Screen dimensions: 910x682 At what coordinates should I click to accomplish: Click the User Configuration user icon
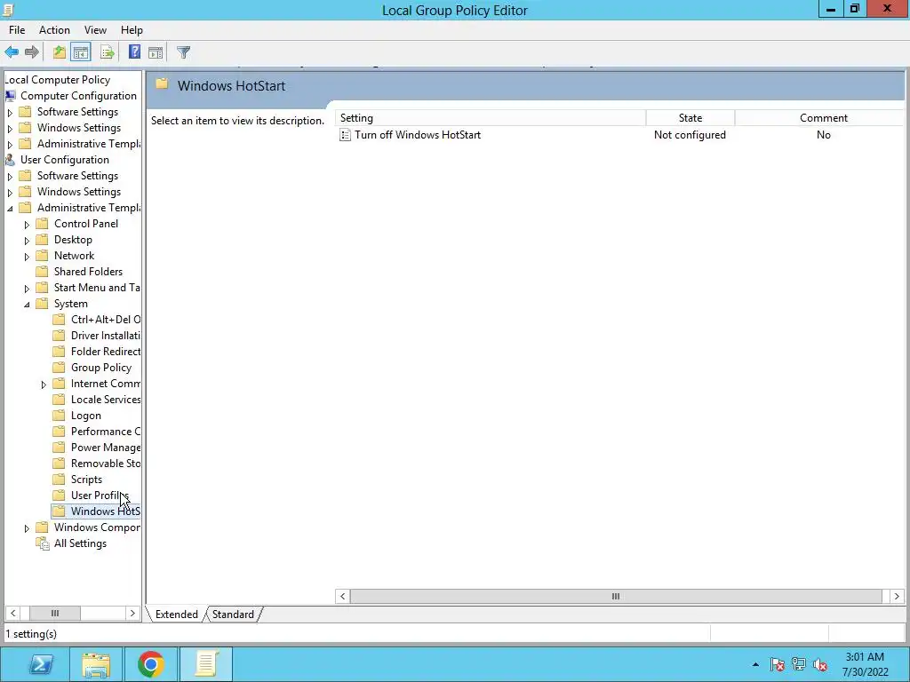point(11,160)
